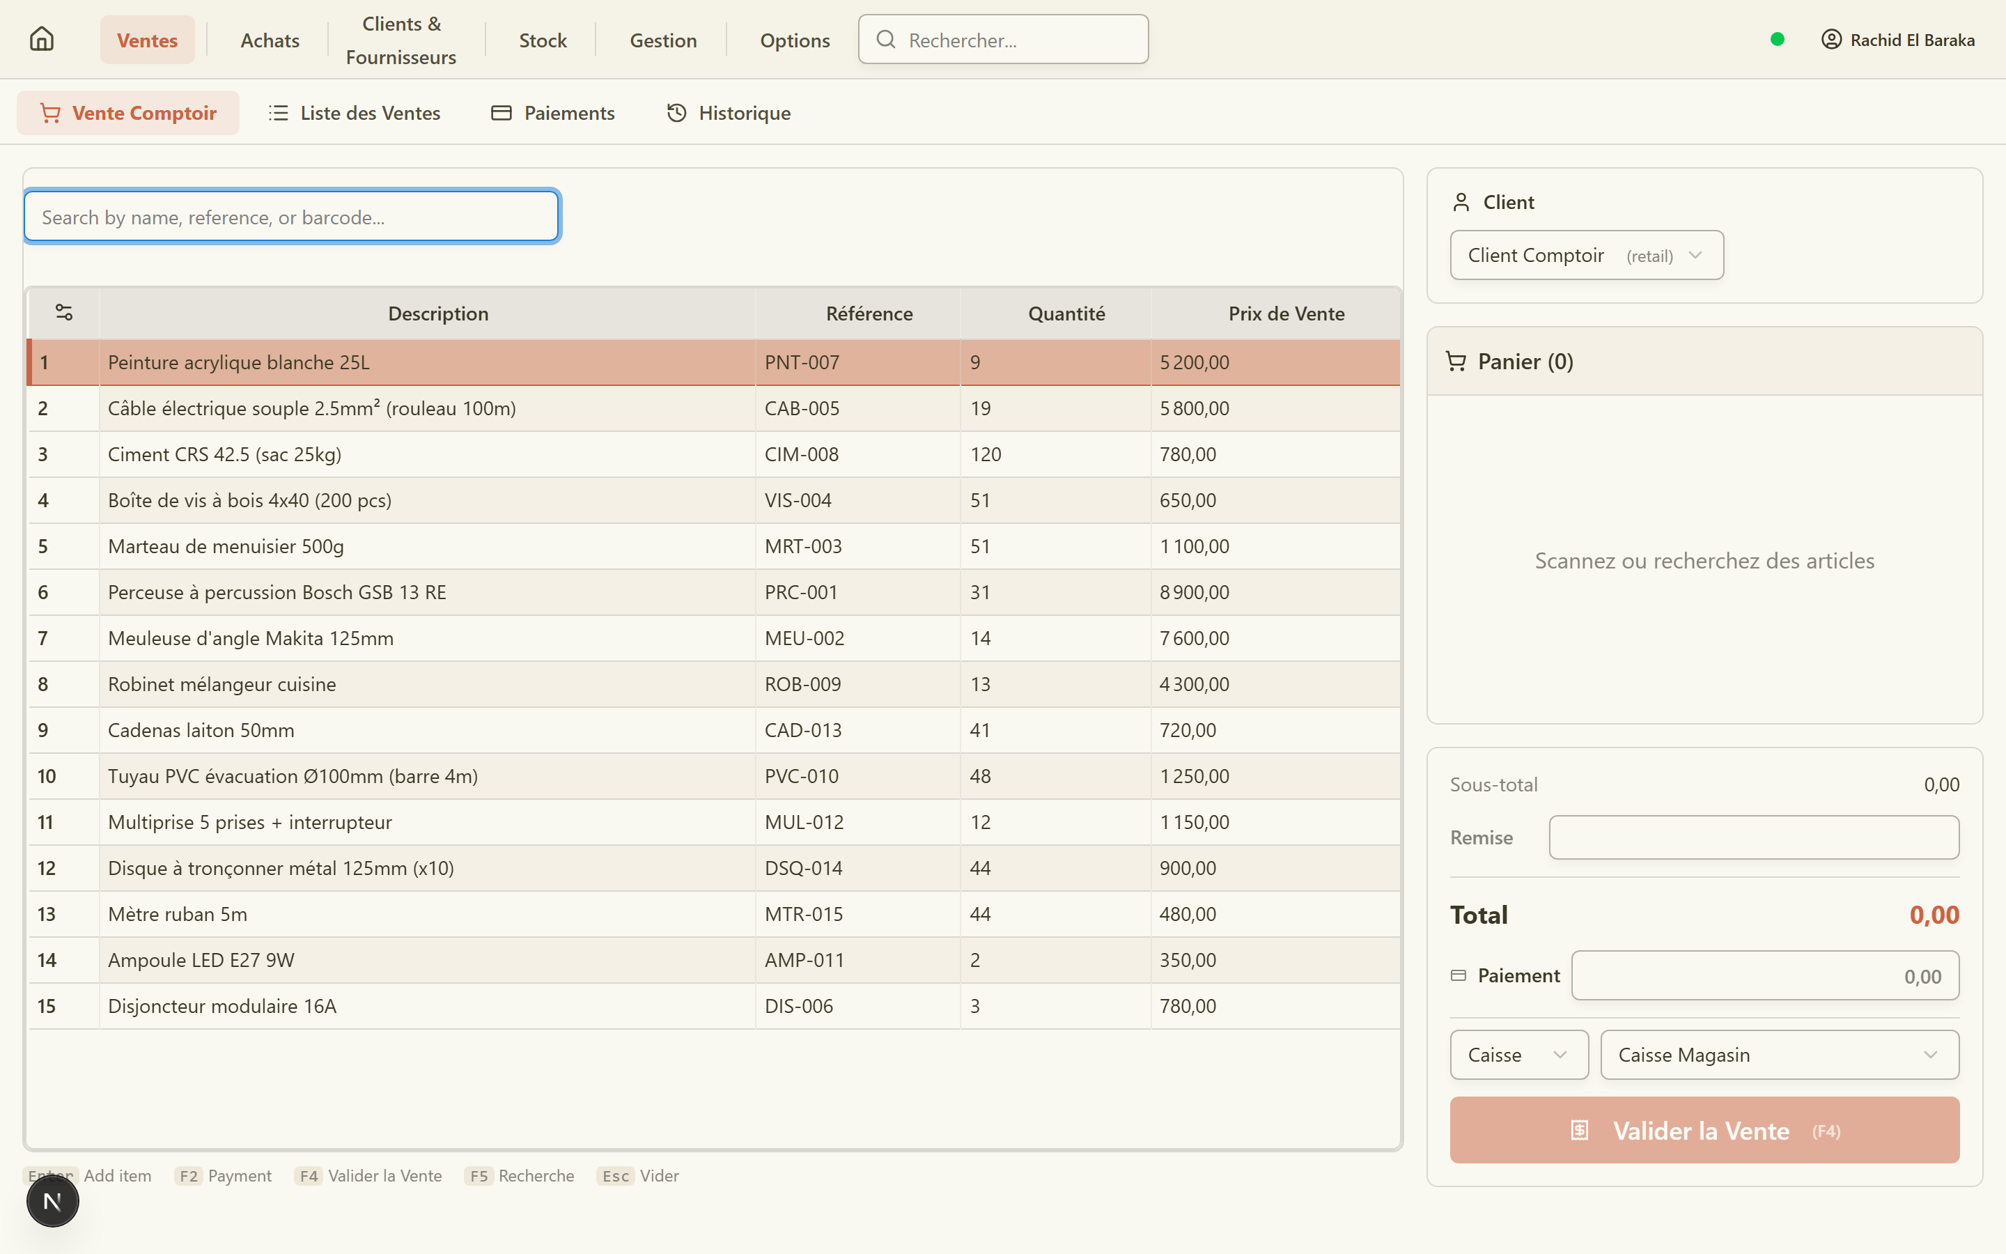The image size is (2006, 1254).
Task: Switch to Vente Comptoir tab
Action: [127, 113]
